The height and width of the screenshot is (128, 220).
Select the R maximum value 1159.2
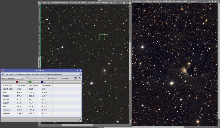tap(20, 113)
